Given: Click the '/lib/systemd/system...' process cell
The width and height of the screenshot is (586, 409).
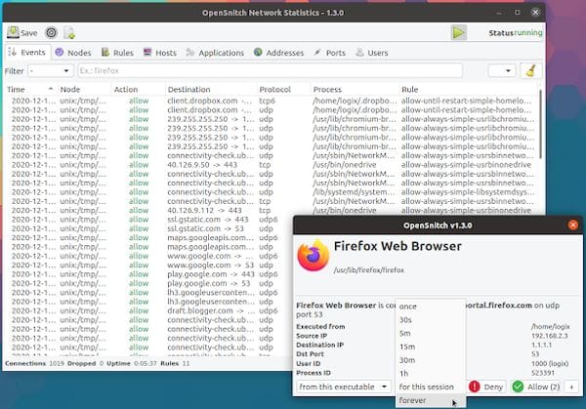Looking at the screenshot, I should click(356, 192).
